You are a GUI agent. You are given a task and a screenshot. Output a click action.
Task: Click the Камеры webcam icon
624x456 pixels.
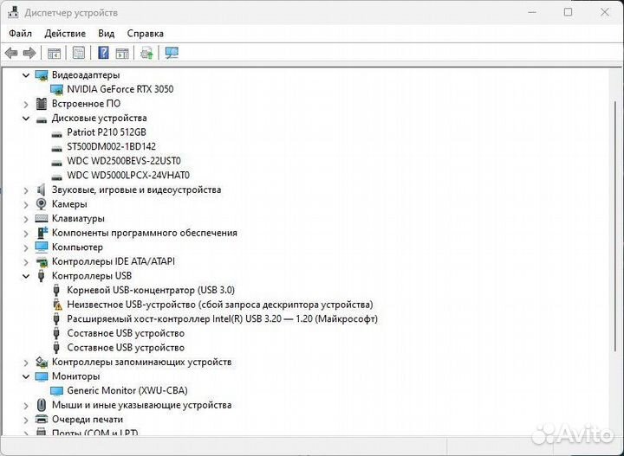(x=41, y=204)
